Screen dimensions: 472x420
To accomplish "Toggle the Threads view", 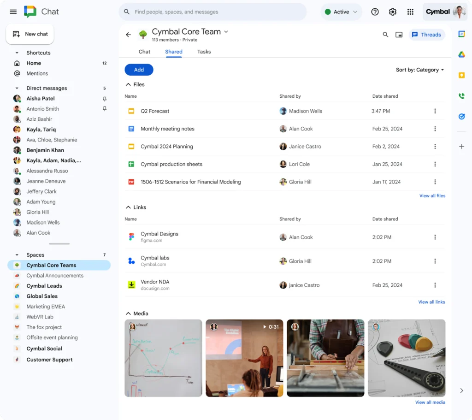I will [426, 35].
